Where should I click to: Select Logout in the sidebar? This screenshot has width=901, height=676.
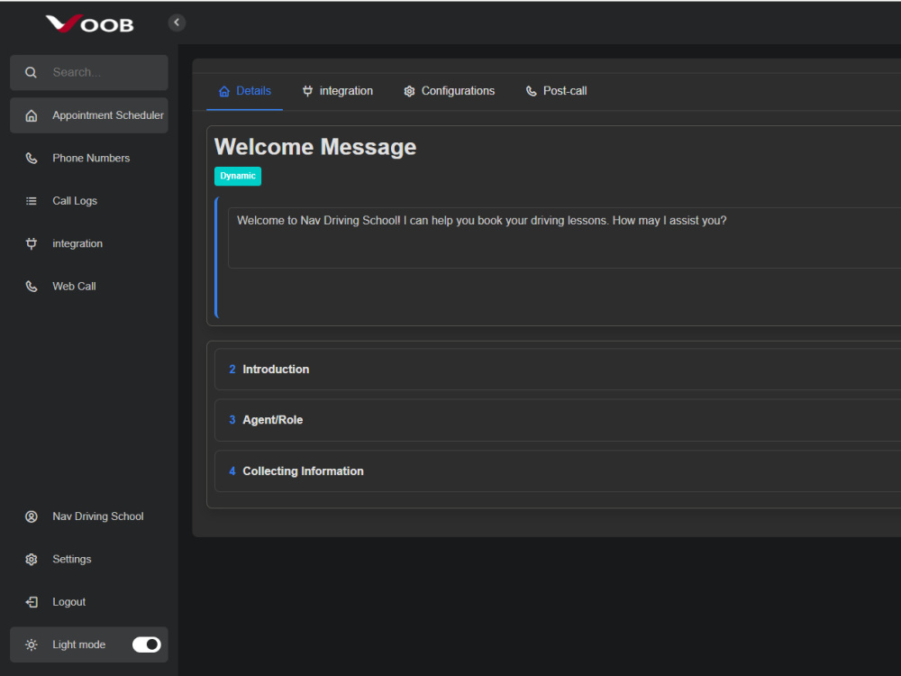point(89,602)
